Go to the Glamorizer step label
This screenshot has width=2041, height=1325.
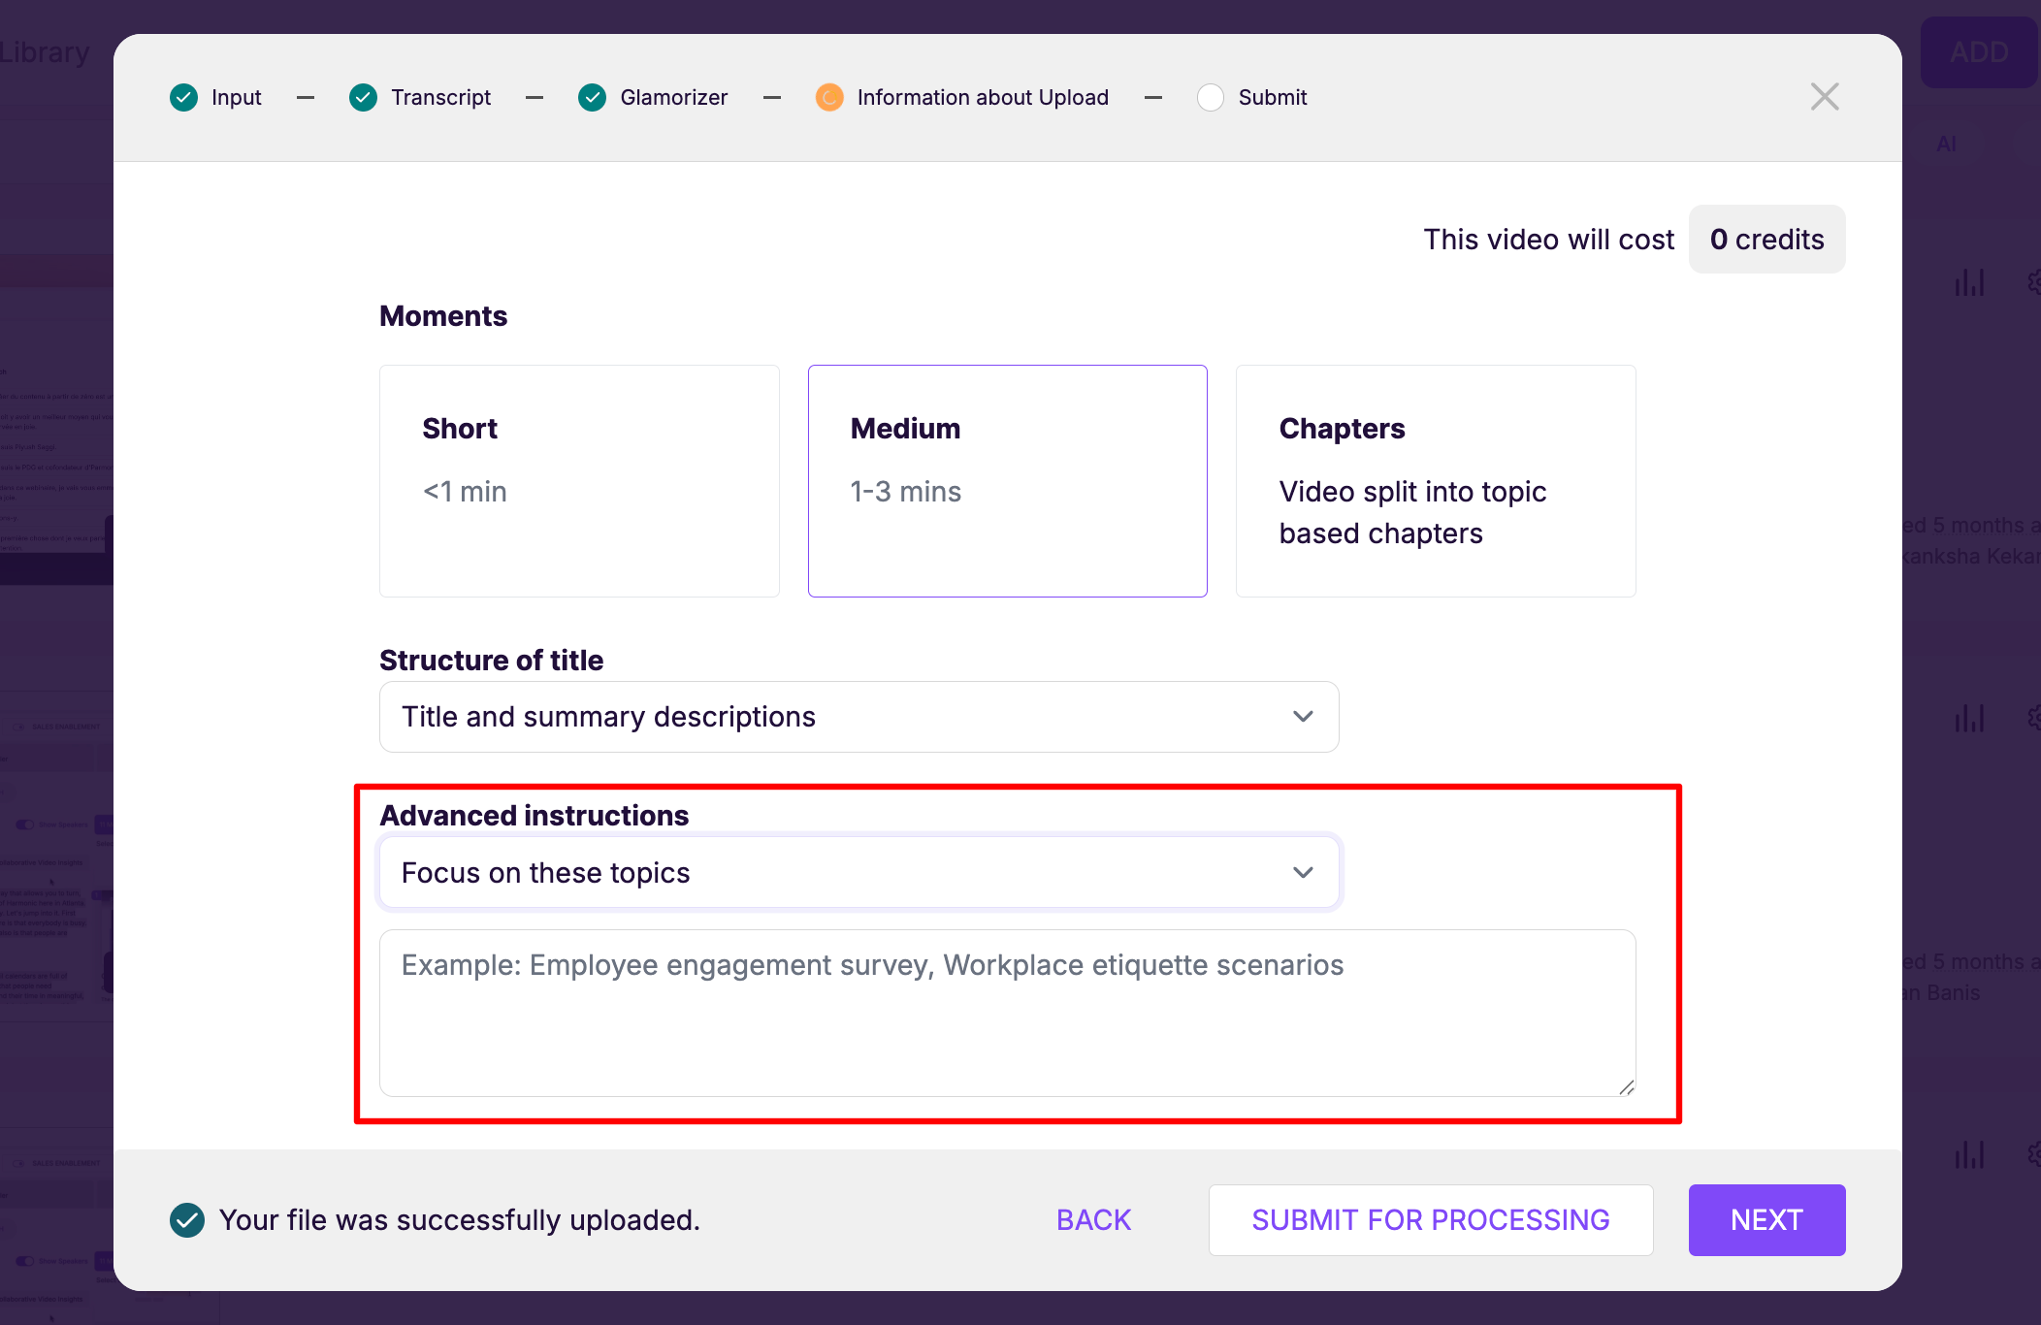click(x=673, y=98)
